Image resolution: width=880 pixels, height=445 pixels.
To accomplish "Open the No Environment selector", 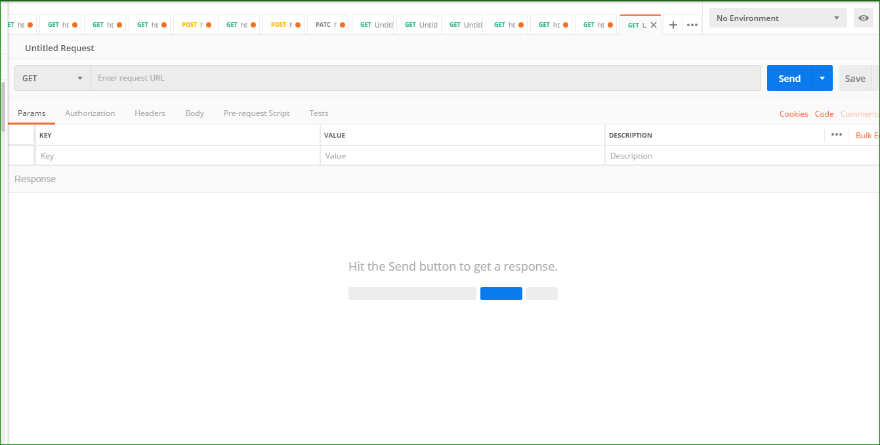I will pos(777,18).
